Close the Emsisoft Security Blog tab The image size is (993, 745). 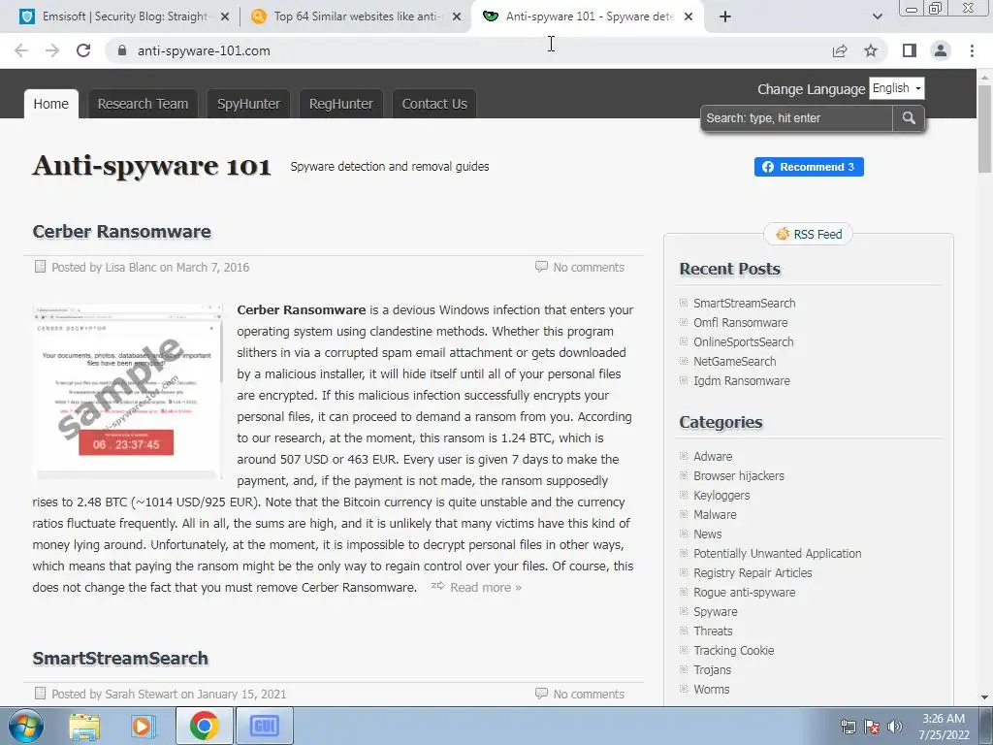[x=224, y=16]
